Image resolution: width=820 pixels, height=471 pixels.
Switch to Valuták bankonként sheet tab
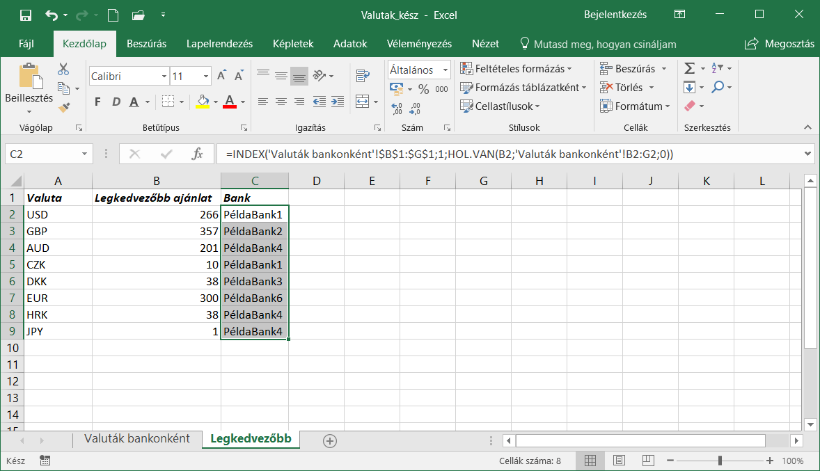[137, 439]
